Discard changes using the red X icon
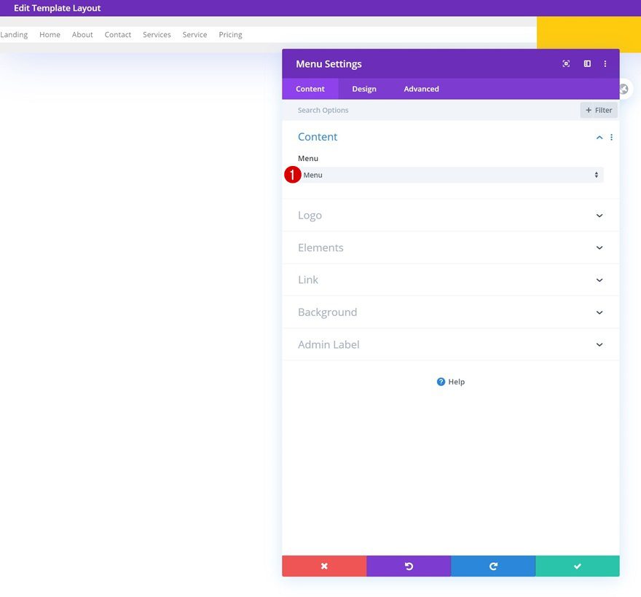Viewport: 641px width, 597px height. pos(323,566)
